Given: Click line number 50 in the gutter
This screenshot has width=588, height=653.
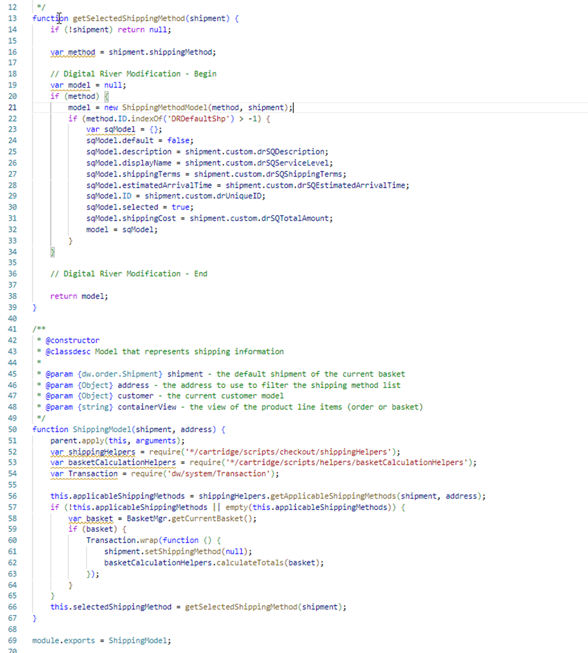Looking at the screenshot, I should point(12,430).
